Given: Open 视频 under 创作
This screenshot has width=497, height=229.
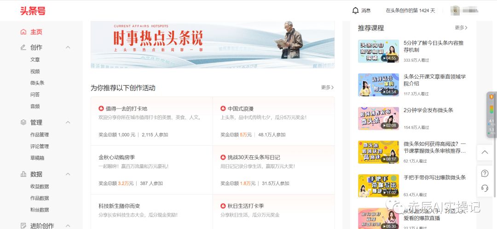Looking at the screenshot, I should pyautogui.click(x=35, y=71).
